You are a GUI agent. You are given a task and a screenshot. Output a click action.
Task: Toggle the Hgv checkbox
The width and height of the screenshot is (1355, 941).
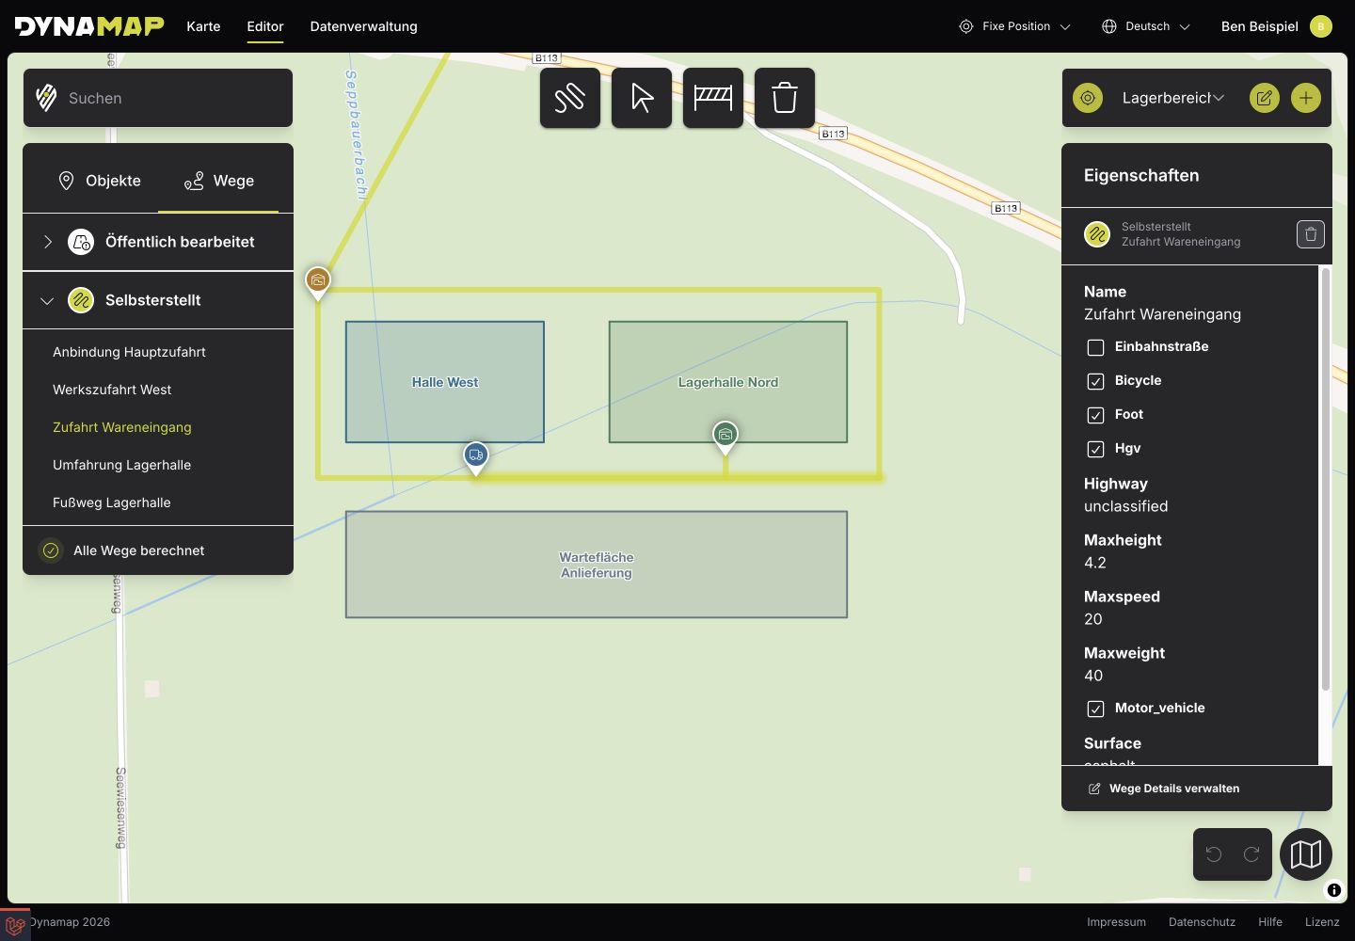click(x=1095, y=449)
